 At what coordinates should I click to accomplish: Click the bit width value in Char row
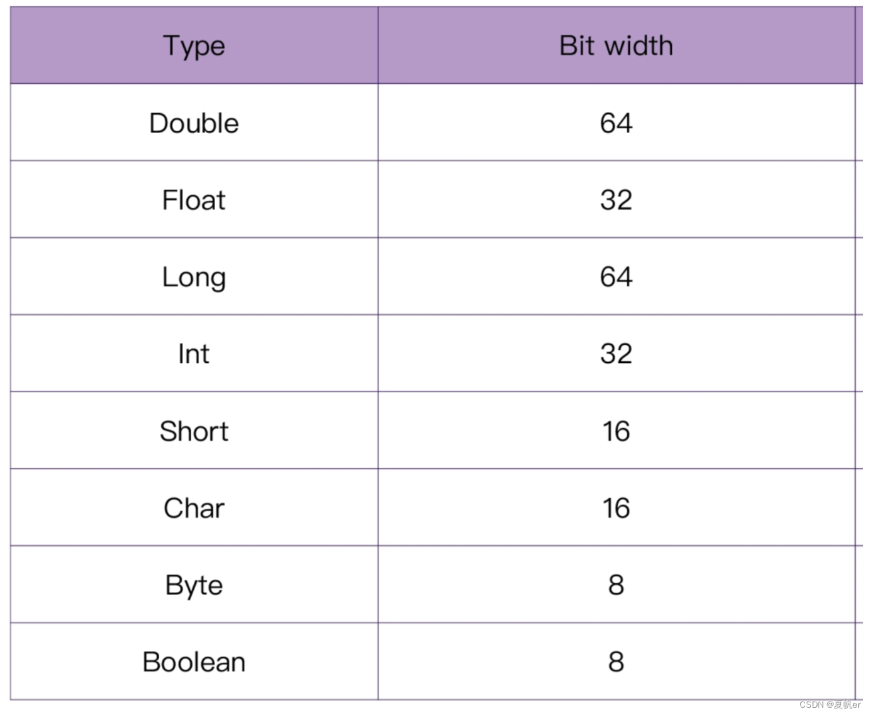pyautogui.click(x=616, y=508)
